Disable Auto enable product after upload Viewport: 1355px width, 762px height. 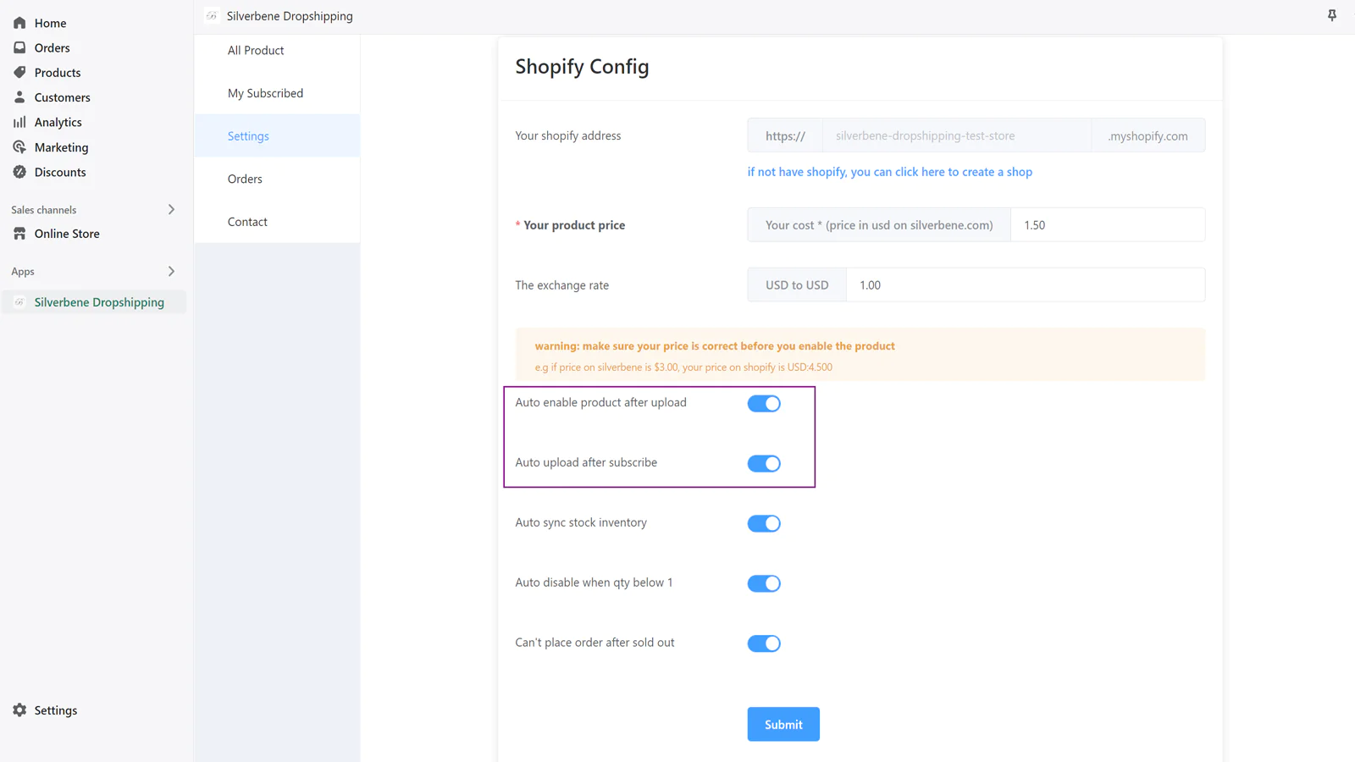[763, 404]
